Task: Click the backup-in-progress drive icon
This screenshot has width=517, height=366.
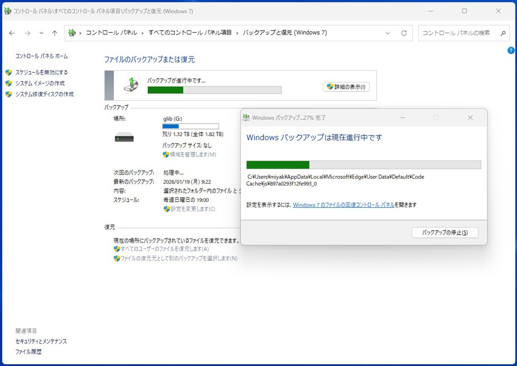Action: point(131,85)
